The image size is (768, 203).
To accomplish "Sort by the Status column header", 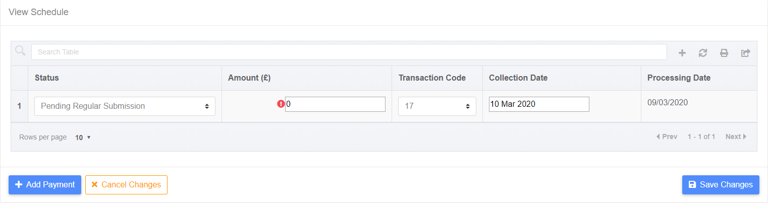I will click(46, 78).
